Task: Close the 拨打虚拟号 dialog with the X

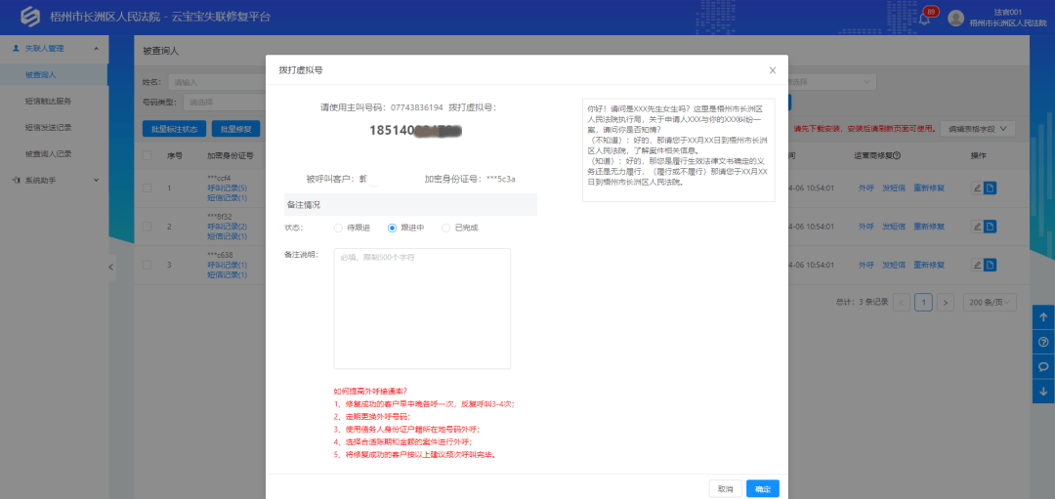Action: pyautogui.click(x=773, y=70)
